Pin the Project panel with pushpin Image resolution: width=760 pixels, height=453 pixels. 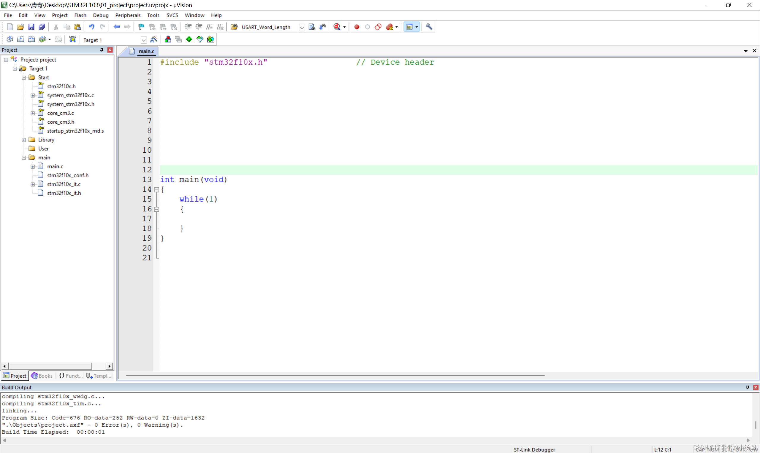pyautogui.click(x=102, y=50)
